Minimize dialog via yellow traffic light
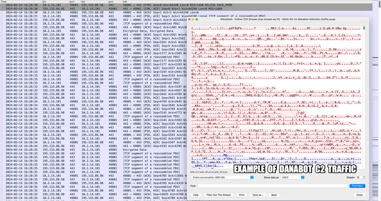 (193, 19)
